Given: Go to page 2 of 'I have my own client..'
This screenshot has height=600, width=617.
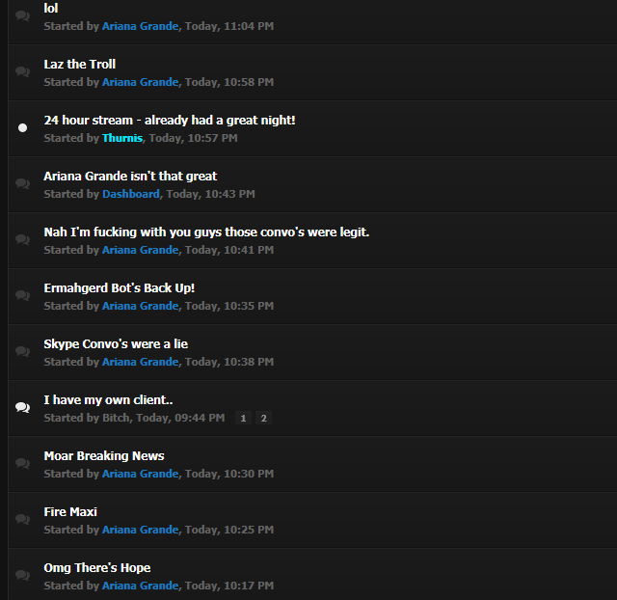Looking at the screenshot, I should (x=263, y=418).
